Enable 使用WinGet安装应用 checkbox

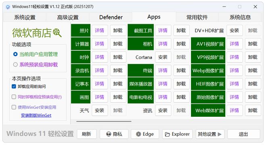click(x=14, y=107)
